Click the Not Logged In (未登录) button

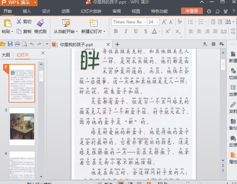192,11
